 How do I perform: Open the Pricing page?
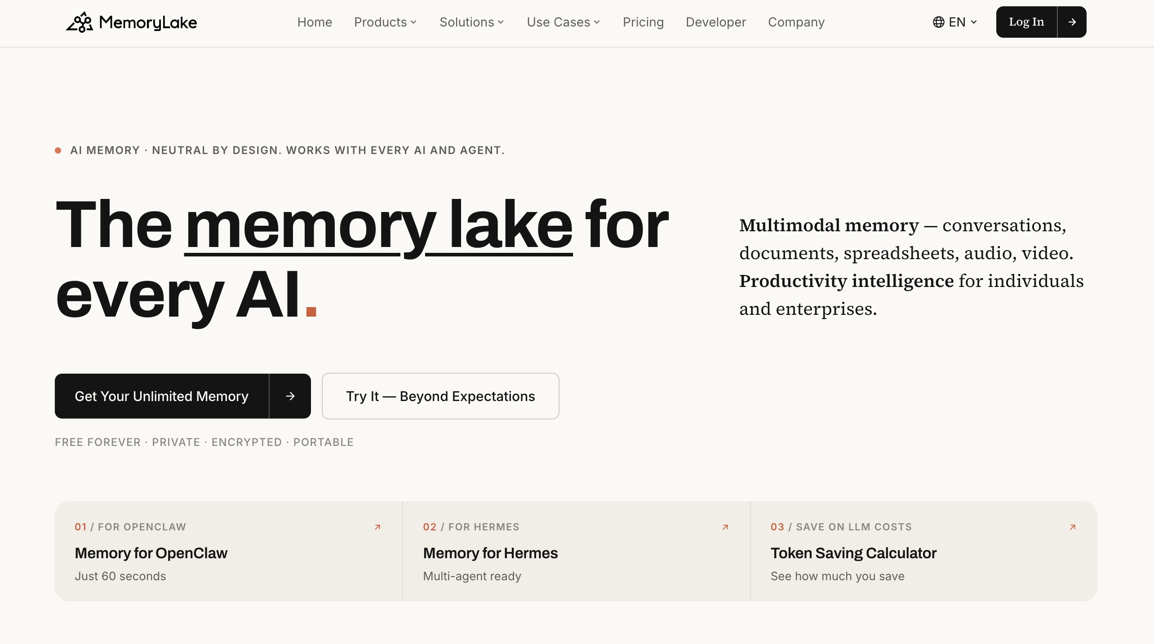643,22
